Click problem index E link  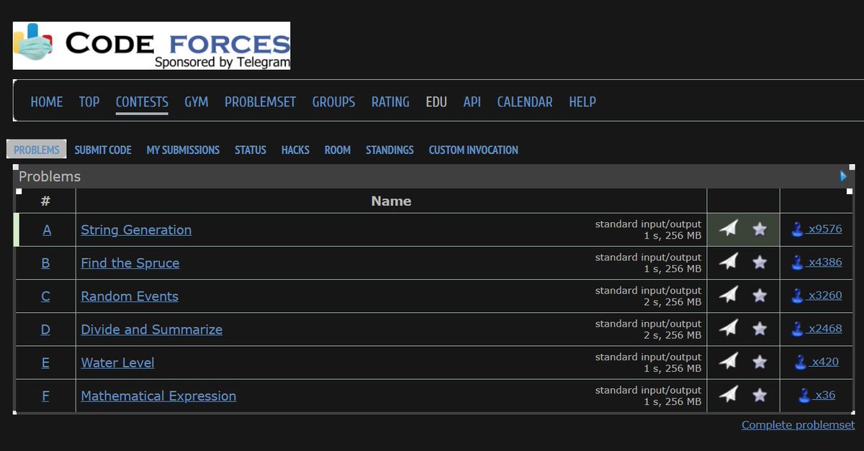[45, 363]
